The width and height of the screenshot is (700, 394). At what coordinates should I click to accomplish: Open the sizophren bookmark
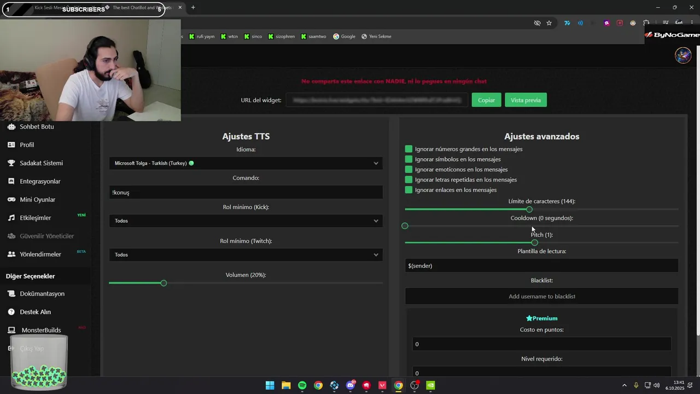point(281,37)
